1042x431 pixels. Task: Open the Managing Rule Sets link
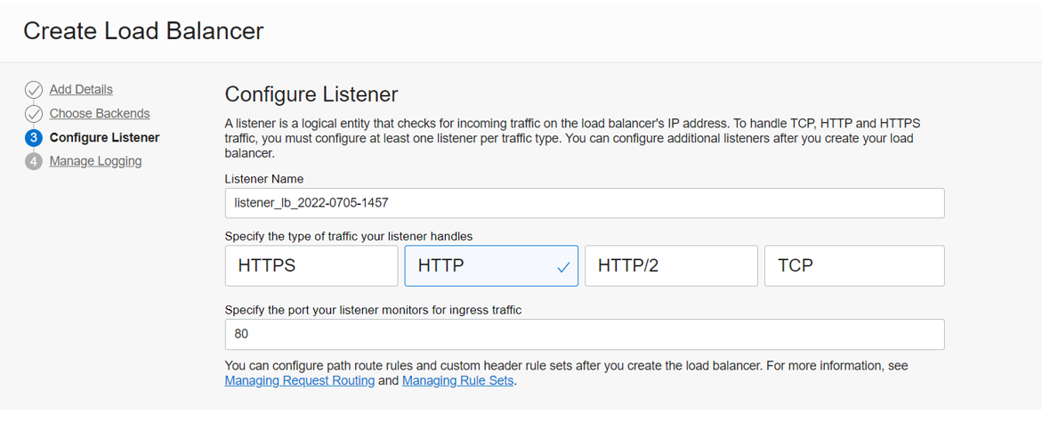tap(458, 381)
